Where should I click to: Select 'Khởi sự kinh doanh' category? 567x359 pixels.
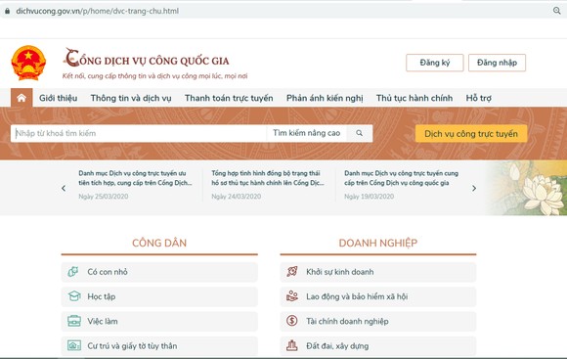tap(378, 272)
